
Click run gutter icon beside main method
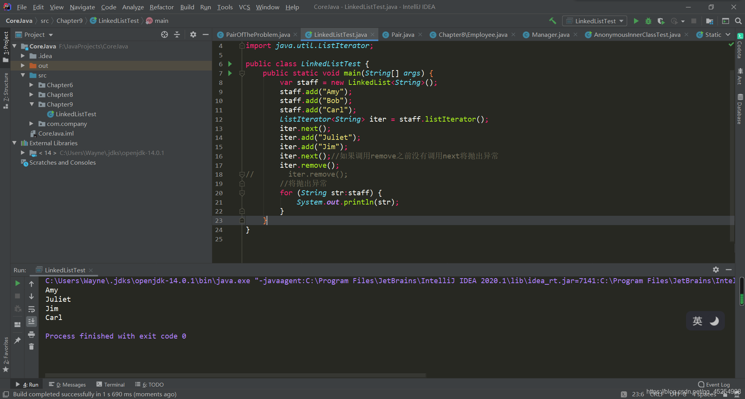click(x=230, y=73)
